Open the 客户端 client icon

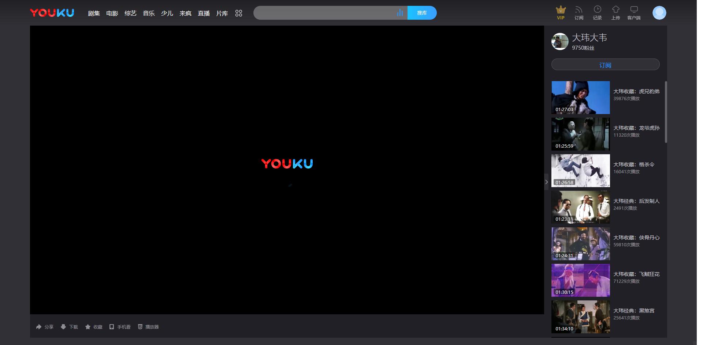click(634, 10)
